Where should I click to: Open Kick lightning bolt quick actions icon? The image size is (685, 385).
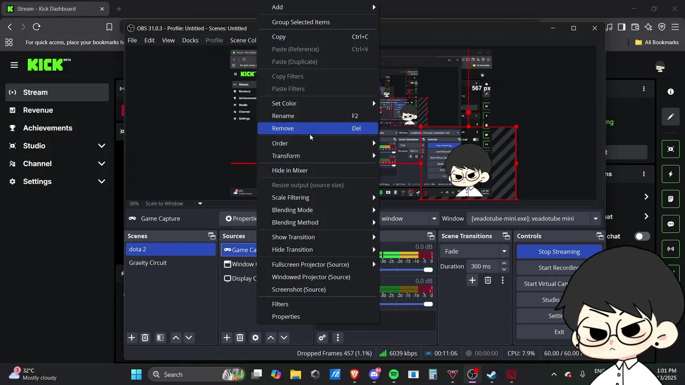pyautogui.click(x=671, y=174)
